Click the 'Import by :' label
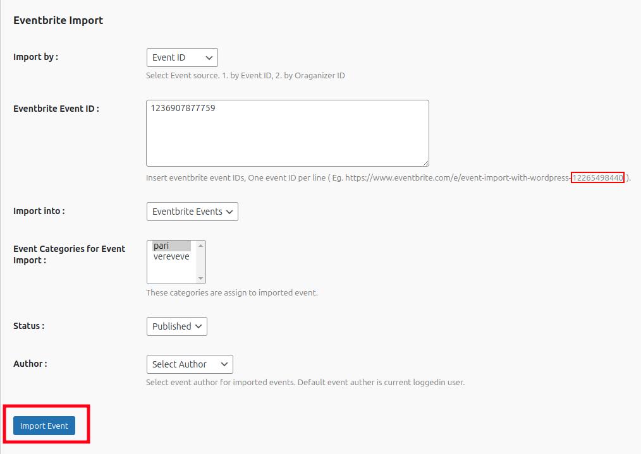The height and width of the screenshot is (454, 641). [35, 57]
